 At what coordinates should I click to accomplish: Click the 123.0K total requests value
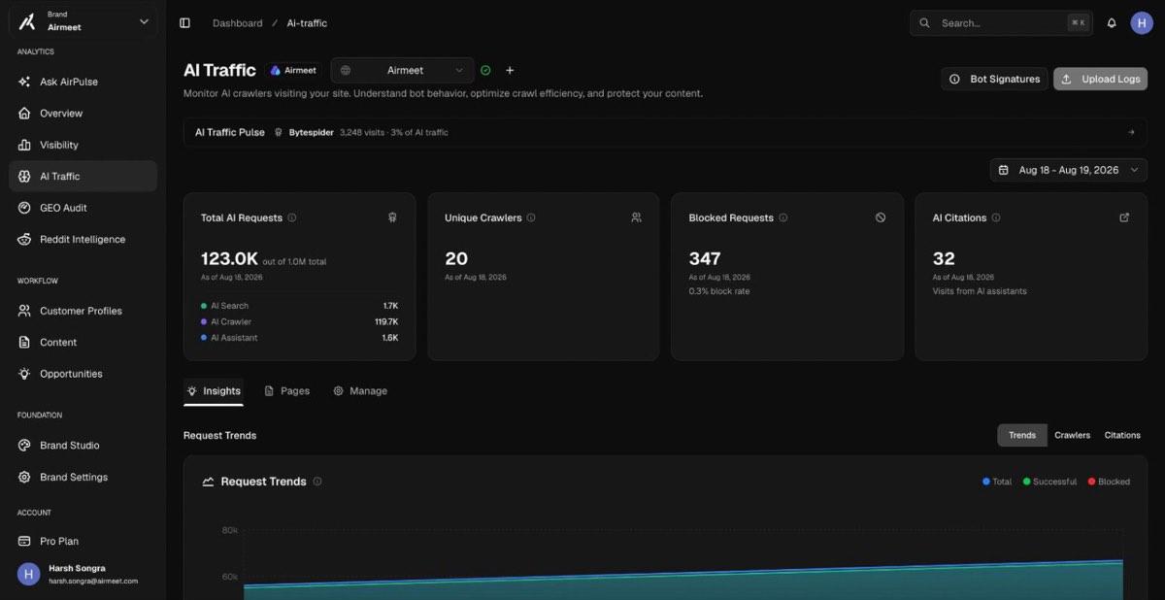230,259
